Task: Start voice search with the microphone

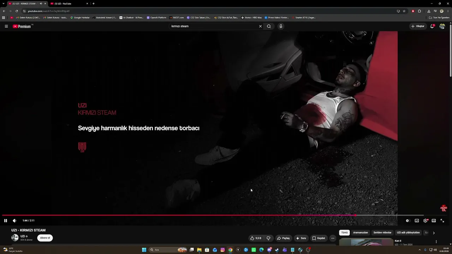Action: coord(281,26)
